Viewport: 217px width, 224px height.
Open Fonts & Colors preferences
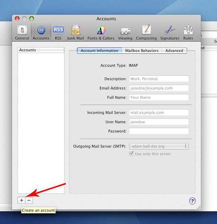point(101,32)
